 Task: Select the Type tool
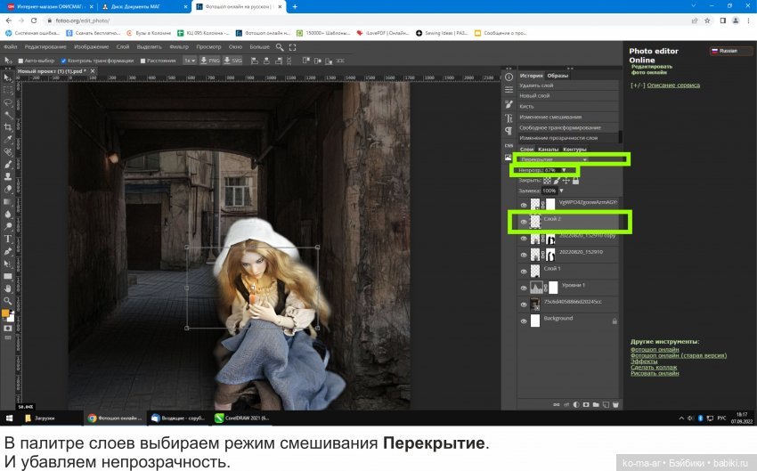tap(8, 239)
